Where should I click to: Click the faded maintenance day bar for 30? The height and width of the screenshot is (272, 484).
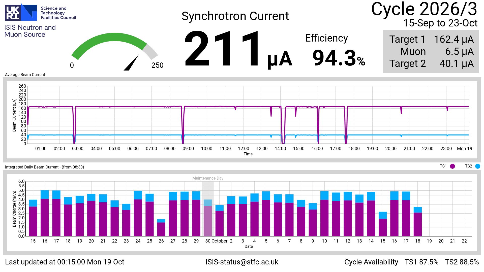pos(208,218)
